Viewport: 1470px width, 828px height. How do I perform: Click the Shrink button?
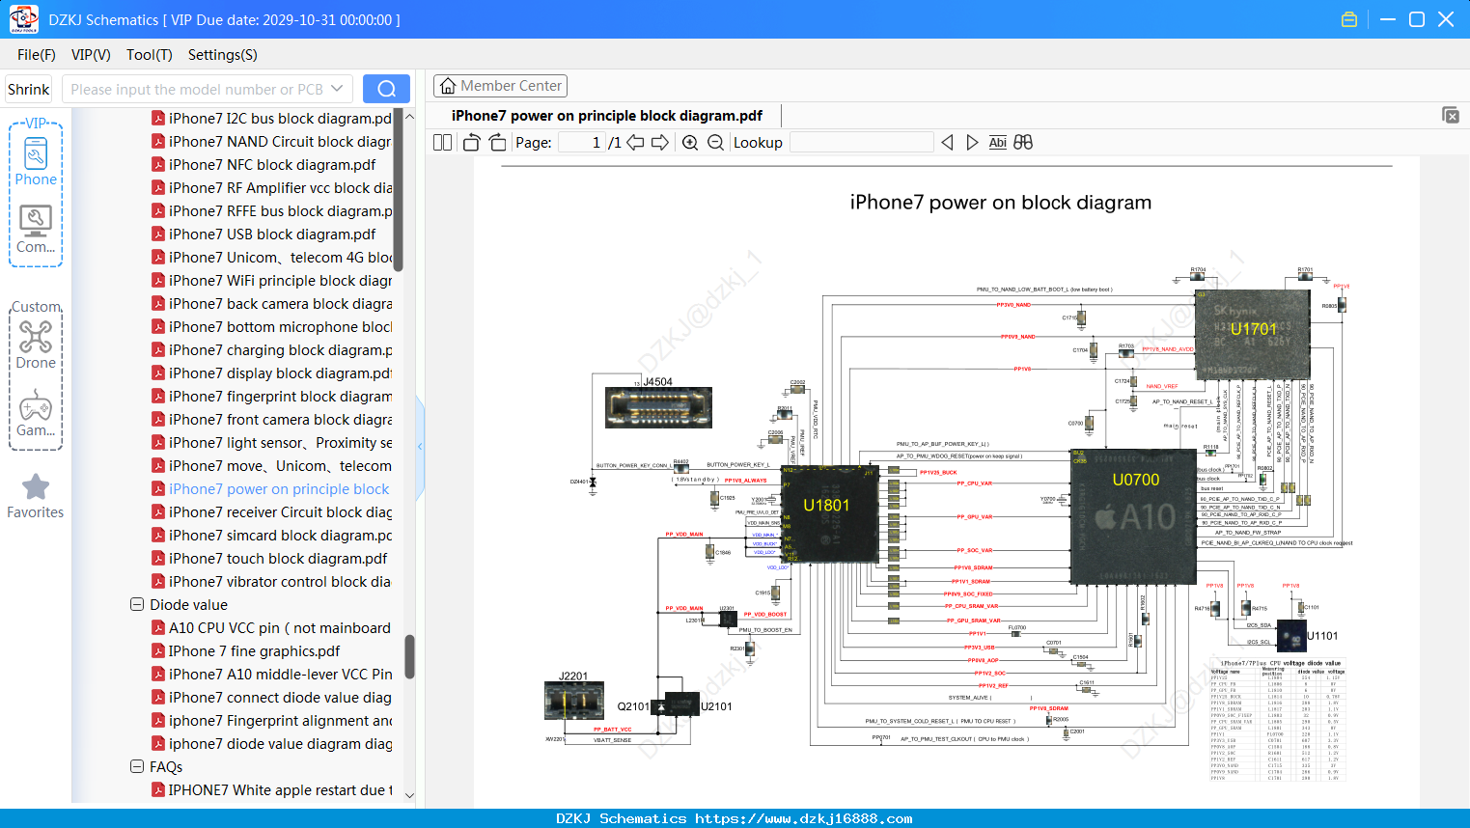click(29, 89)
